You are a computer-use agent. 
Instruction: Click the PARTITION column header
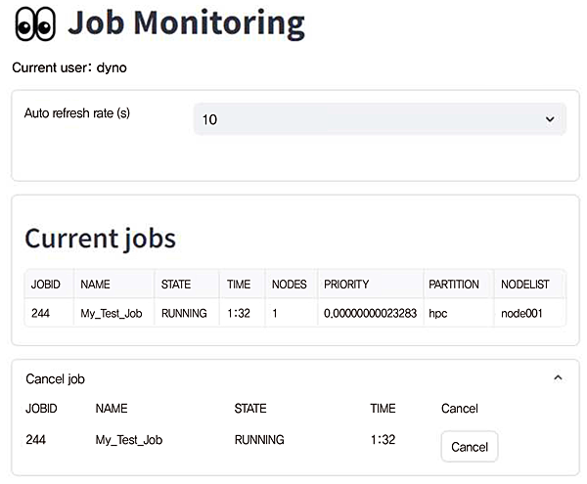454,285
